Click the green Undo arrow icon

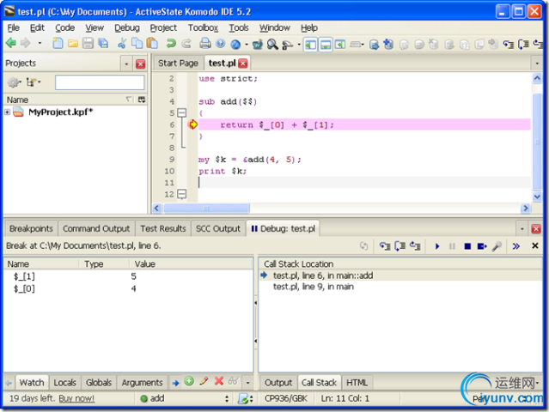(171, 44)
